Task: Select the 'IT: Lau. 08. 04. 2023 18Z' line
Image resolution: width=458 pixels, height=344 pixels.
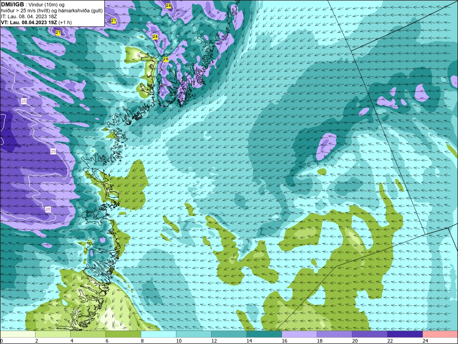Action: 29,16
